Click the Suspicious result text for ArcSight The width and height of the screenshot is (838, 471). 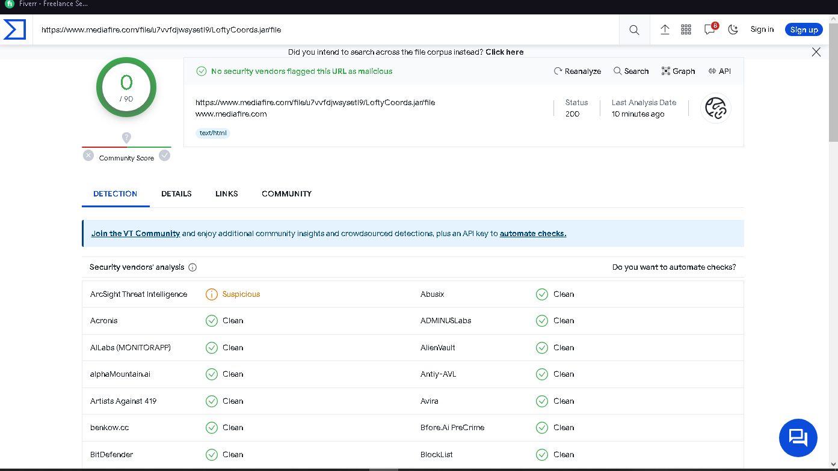click(x=241, y=294)
